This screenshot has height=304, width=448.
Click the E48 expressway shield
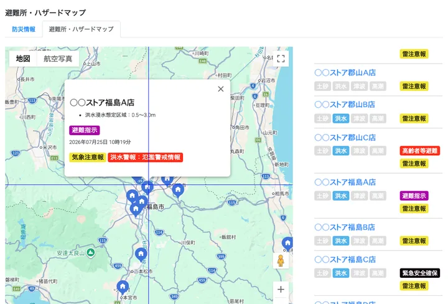point(203,61)
